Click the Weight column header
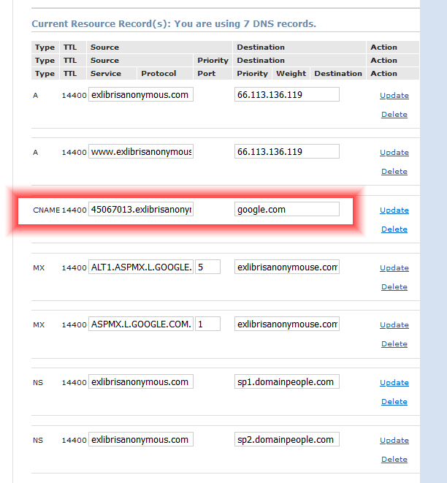The image size is (447, 483). (x=291, y=74)
